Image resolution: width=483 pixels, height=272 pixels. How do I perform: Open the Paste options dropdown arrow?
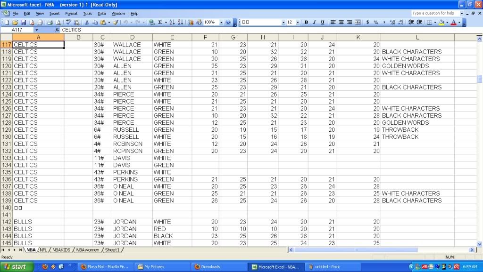pos(109,22)
